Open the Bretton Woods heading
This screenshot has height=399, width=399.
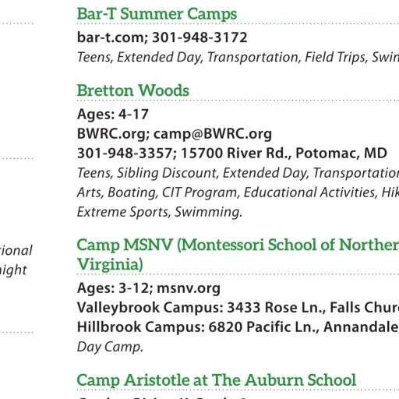133,90
